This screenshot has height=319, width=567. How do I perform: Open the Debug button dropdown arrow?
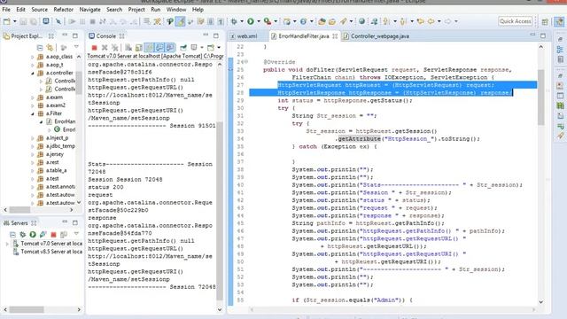coord(242,21)
